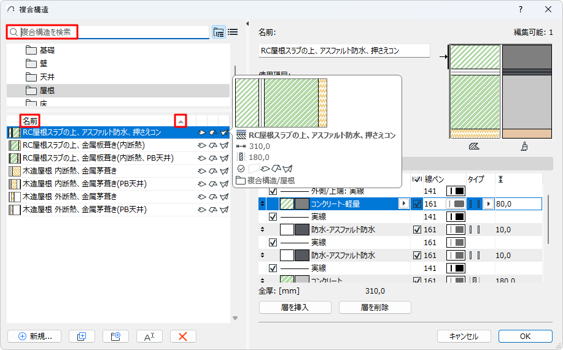Click the end-line checkmark header icon
This screenshot has height=350, width=563.
coord(416,179)
